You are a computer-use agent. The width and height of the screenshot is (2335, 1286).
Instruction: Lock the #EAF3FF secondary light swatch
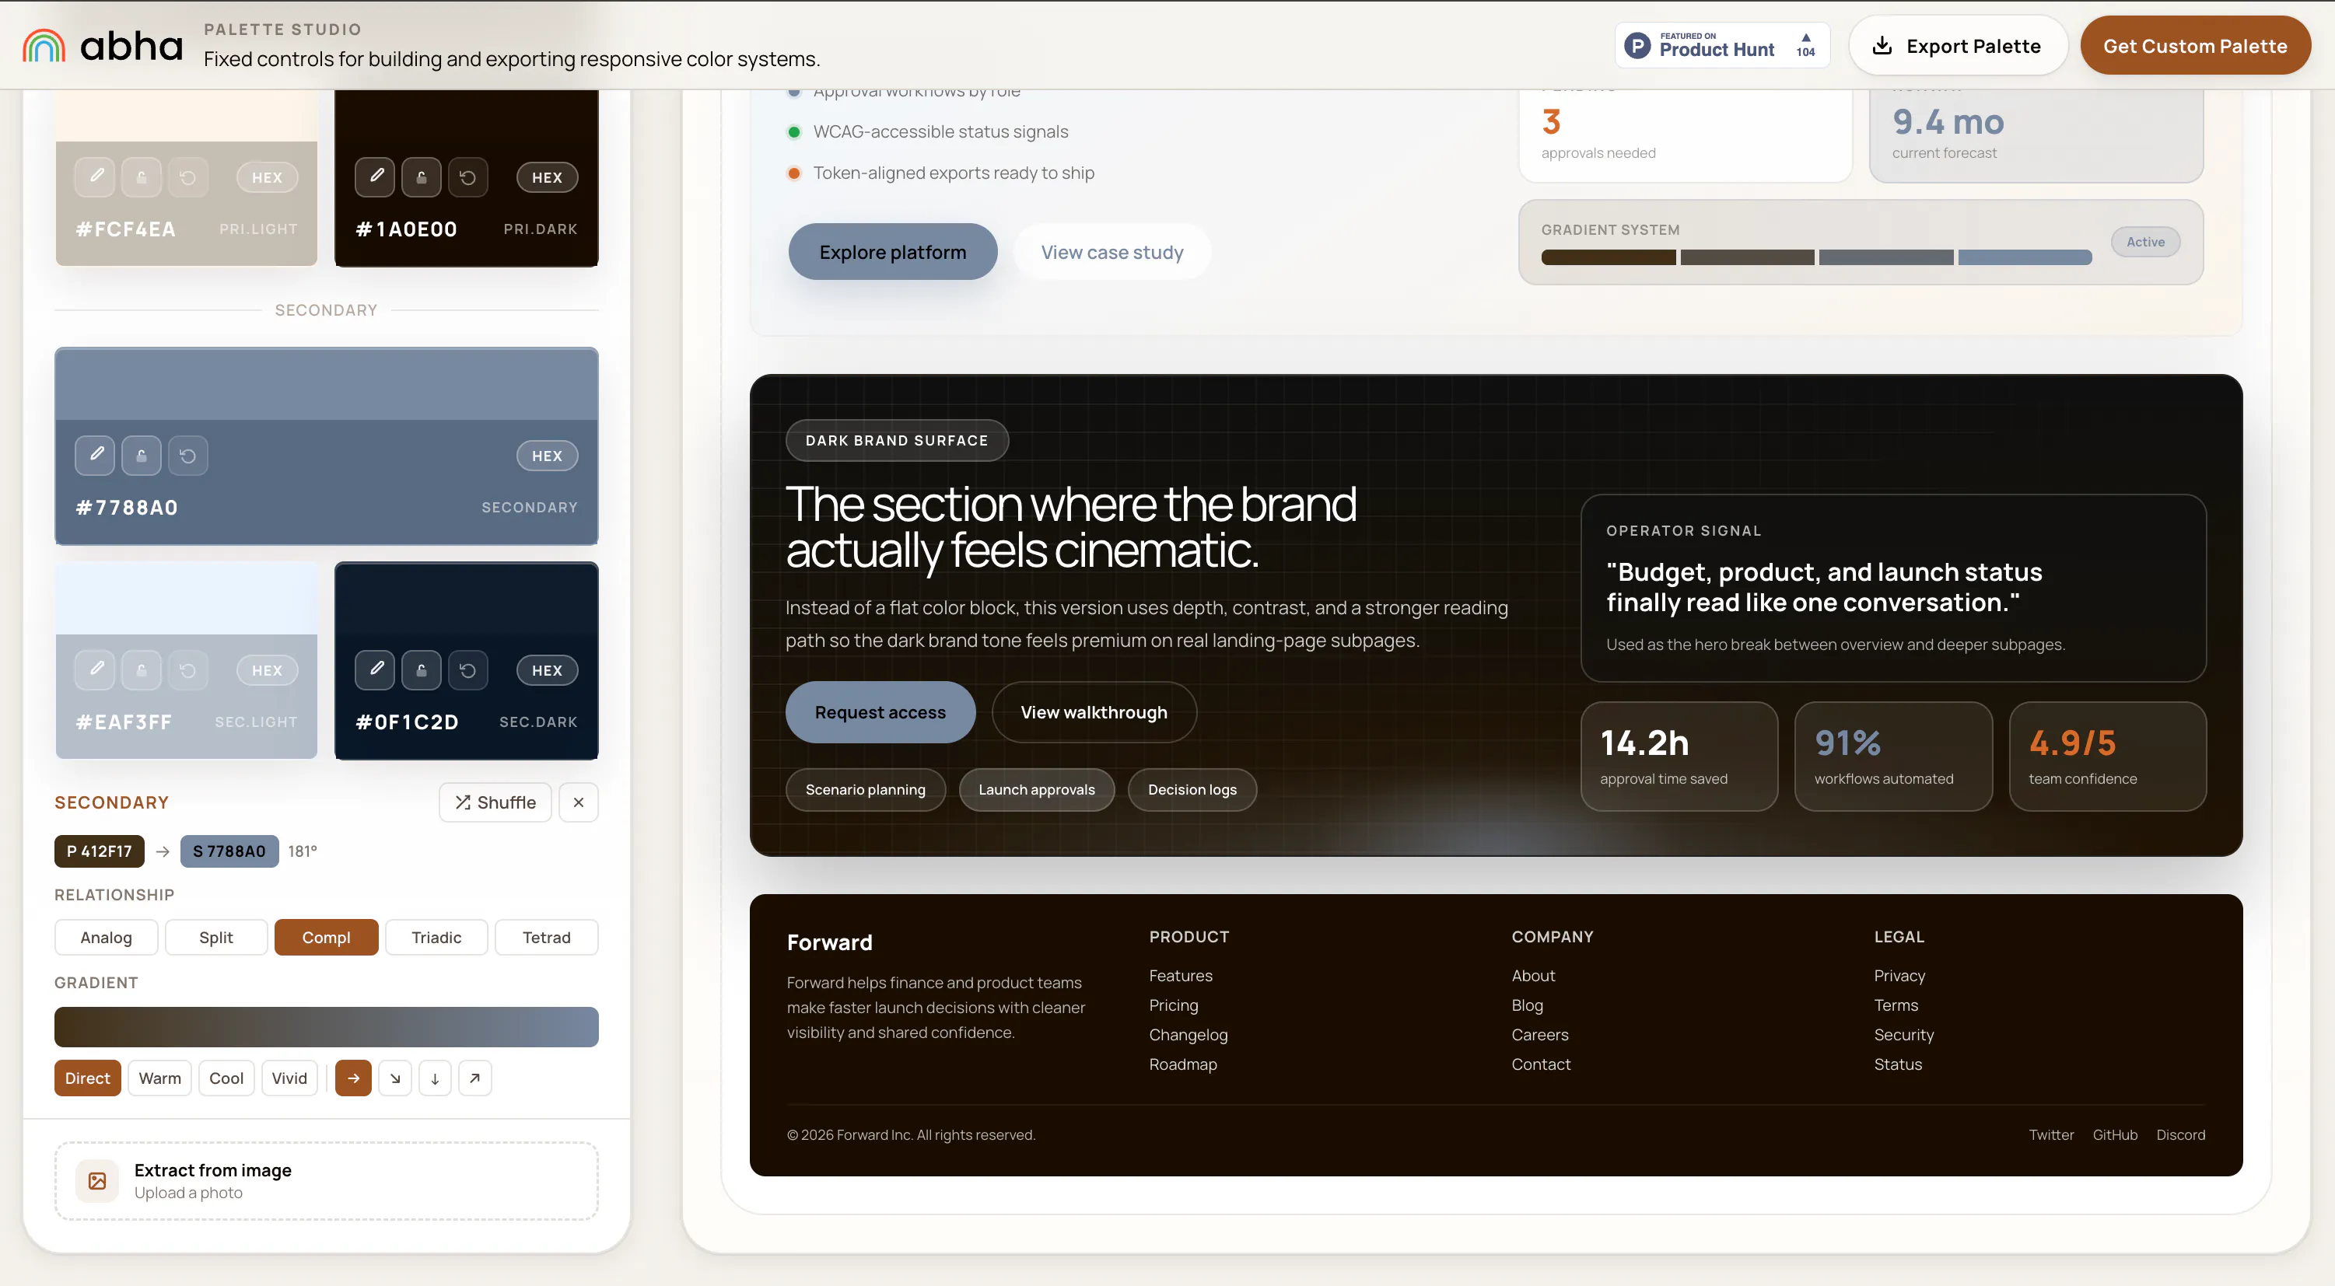[x=142, y=669]
